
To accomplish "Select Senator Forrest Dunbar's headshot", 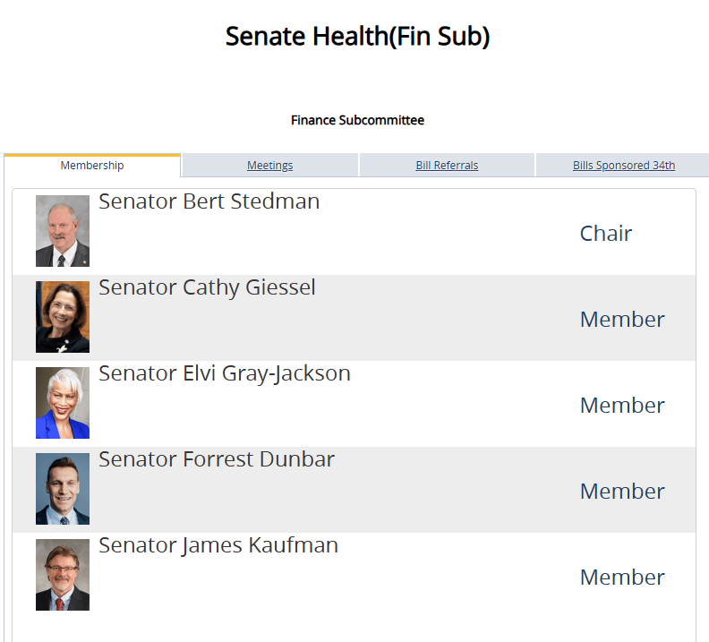I will [63, 489].
